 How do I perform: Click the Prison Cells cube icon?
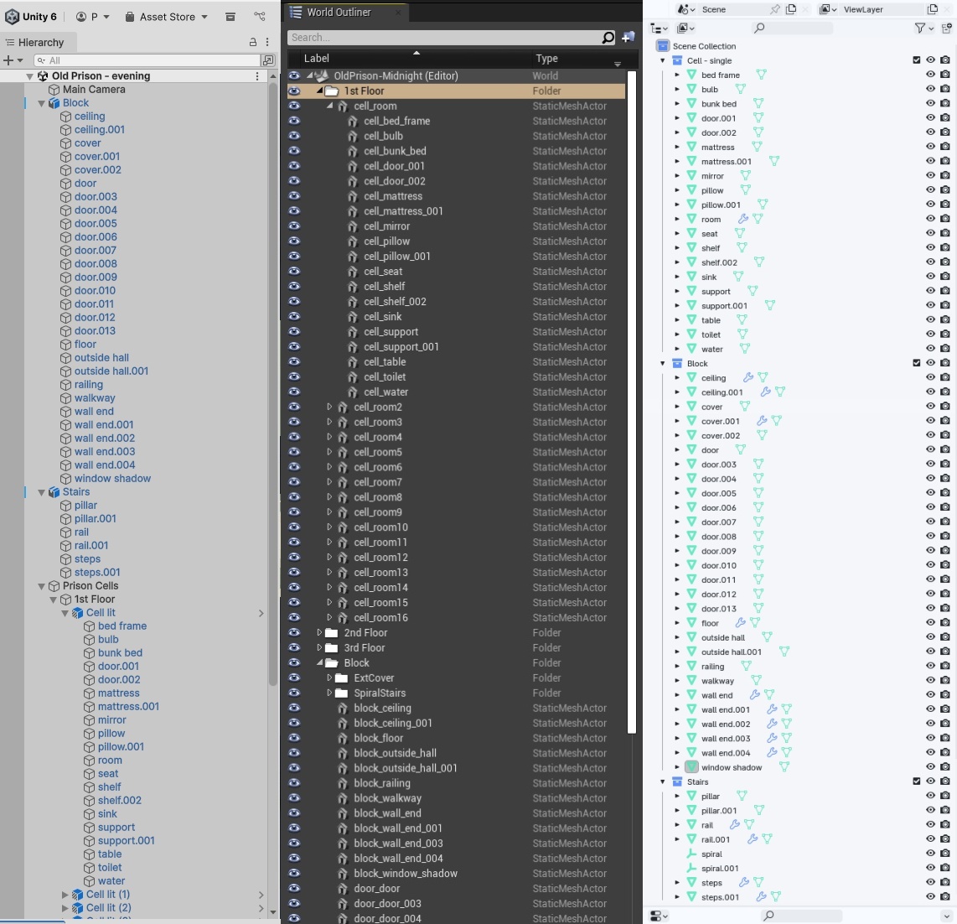click(x=54, y=586)
